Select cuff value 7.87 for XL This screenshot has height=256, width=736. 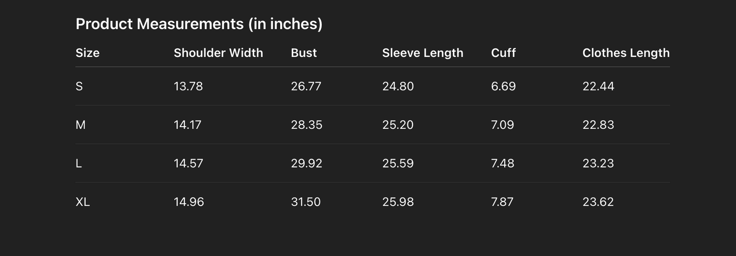pyautogui.click(x=502, y=202)
